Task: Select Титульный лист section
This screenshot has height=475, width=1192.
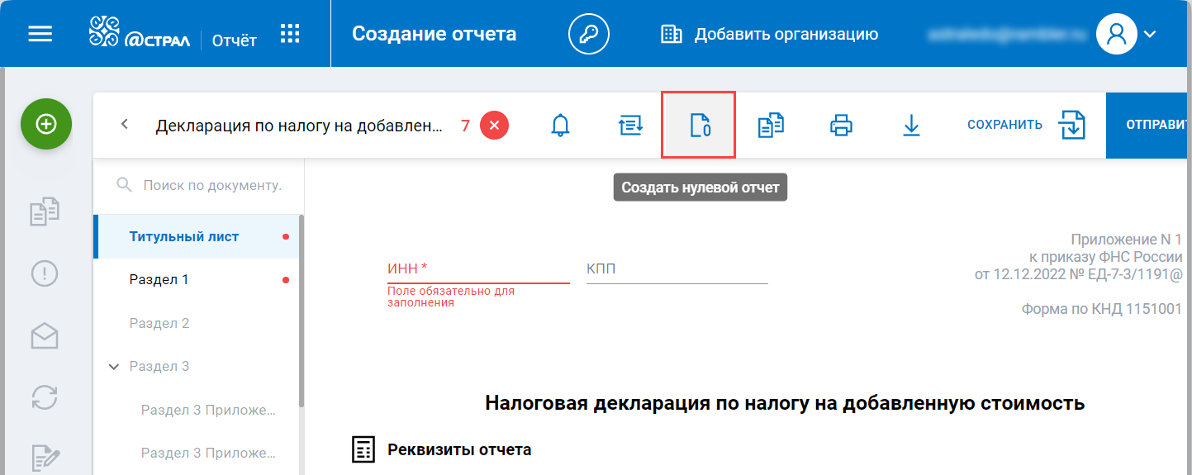Action: pos(184,236)
